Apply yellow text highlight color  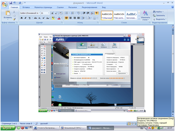(x=53, y=18)
